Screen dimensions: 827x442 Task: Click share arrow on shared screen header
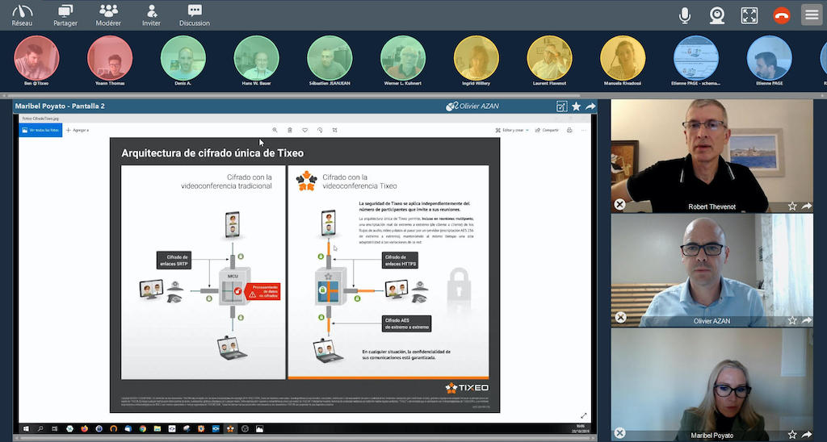[x=591, y=106]
